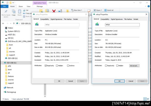
Task: Open the File menu
Action: [5, 6]
